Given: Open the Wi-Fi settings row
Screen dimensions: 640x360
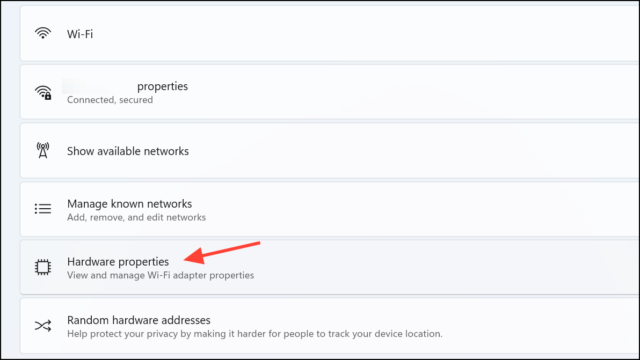Looking at the screenshot, I should pyautogui.click(x=330, y=33).
